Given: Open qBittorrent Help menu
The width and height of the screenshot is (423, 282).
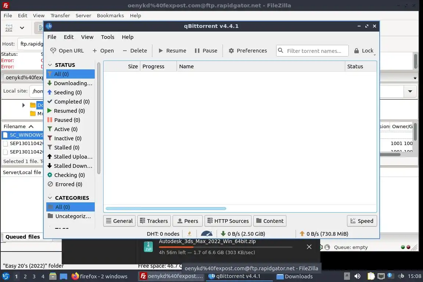Looking at the screenshot, I should [128, 37].
